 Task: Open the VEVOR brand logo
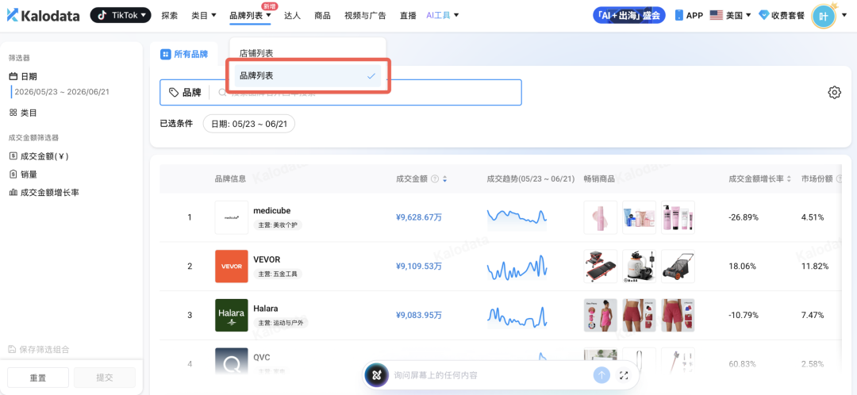(232, 266)
